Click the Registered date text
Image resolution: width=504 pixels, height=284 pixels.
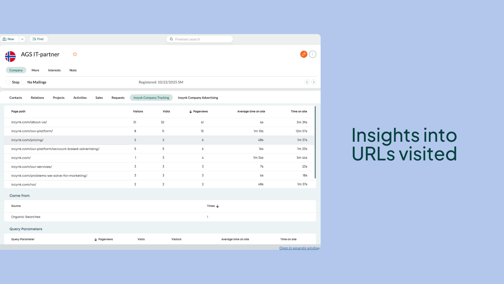point(161,82)
